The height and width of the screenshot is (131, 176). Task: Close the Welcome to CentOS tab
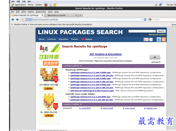(76, 15)
